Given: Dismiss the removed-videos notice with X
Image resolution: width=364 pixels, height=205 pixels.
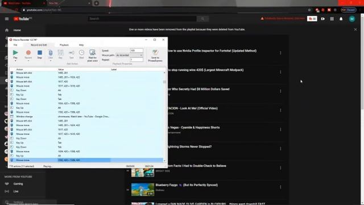Looking at the screenshot, I should point(355,30).
